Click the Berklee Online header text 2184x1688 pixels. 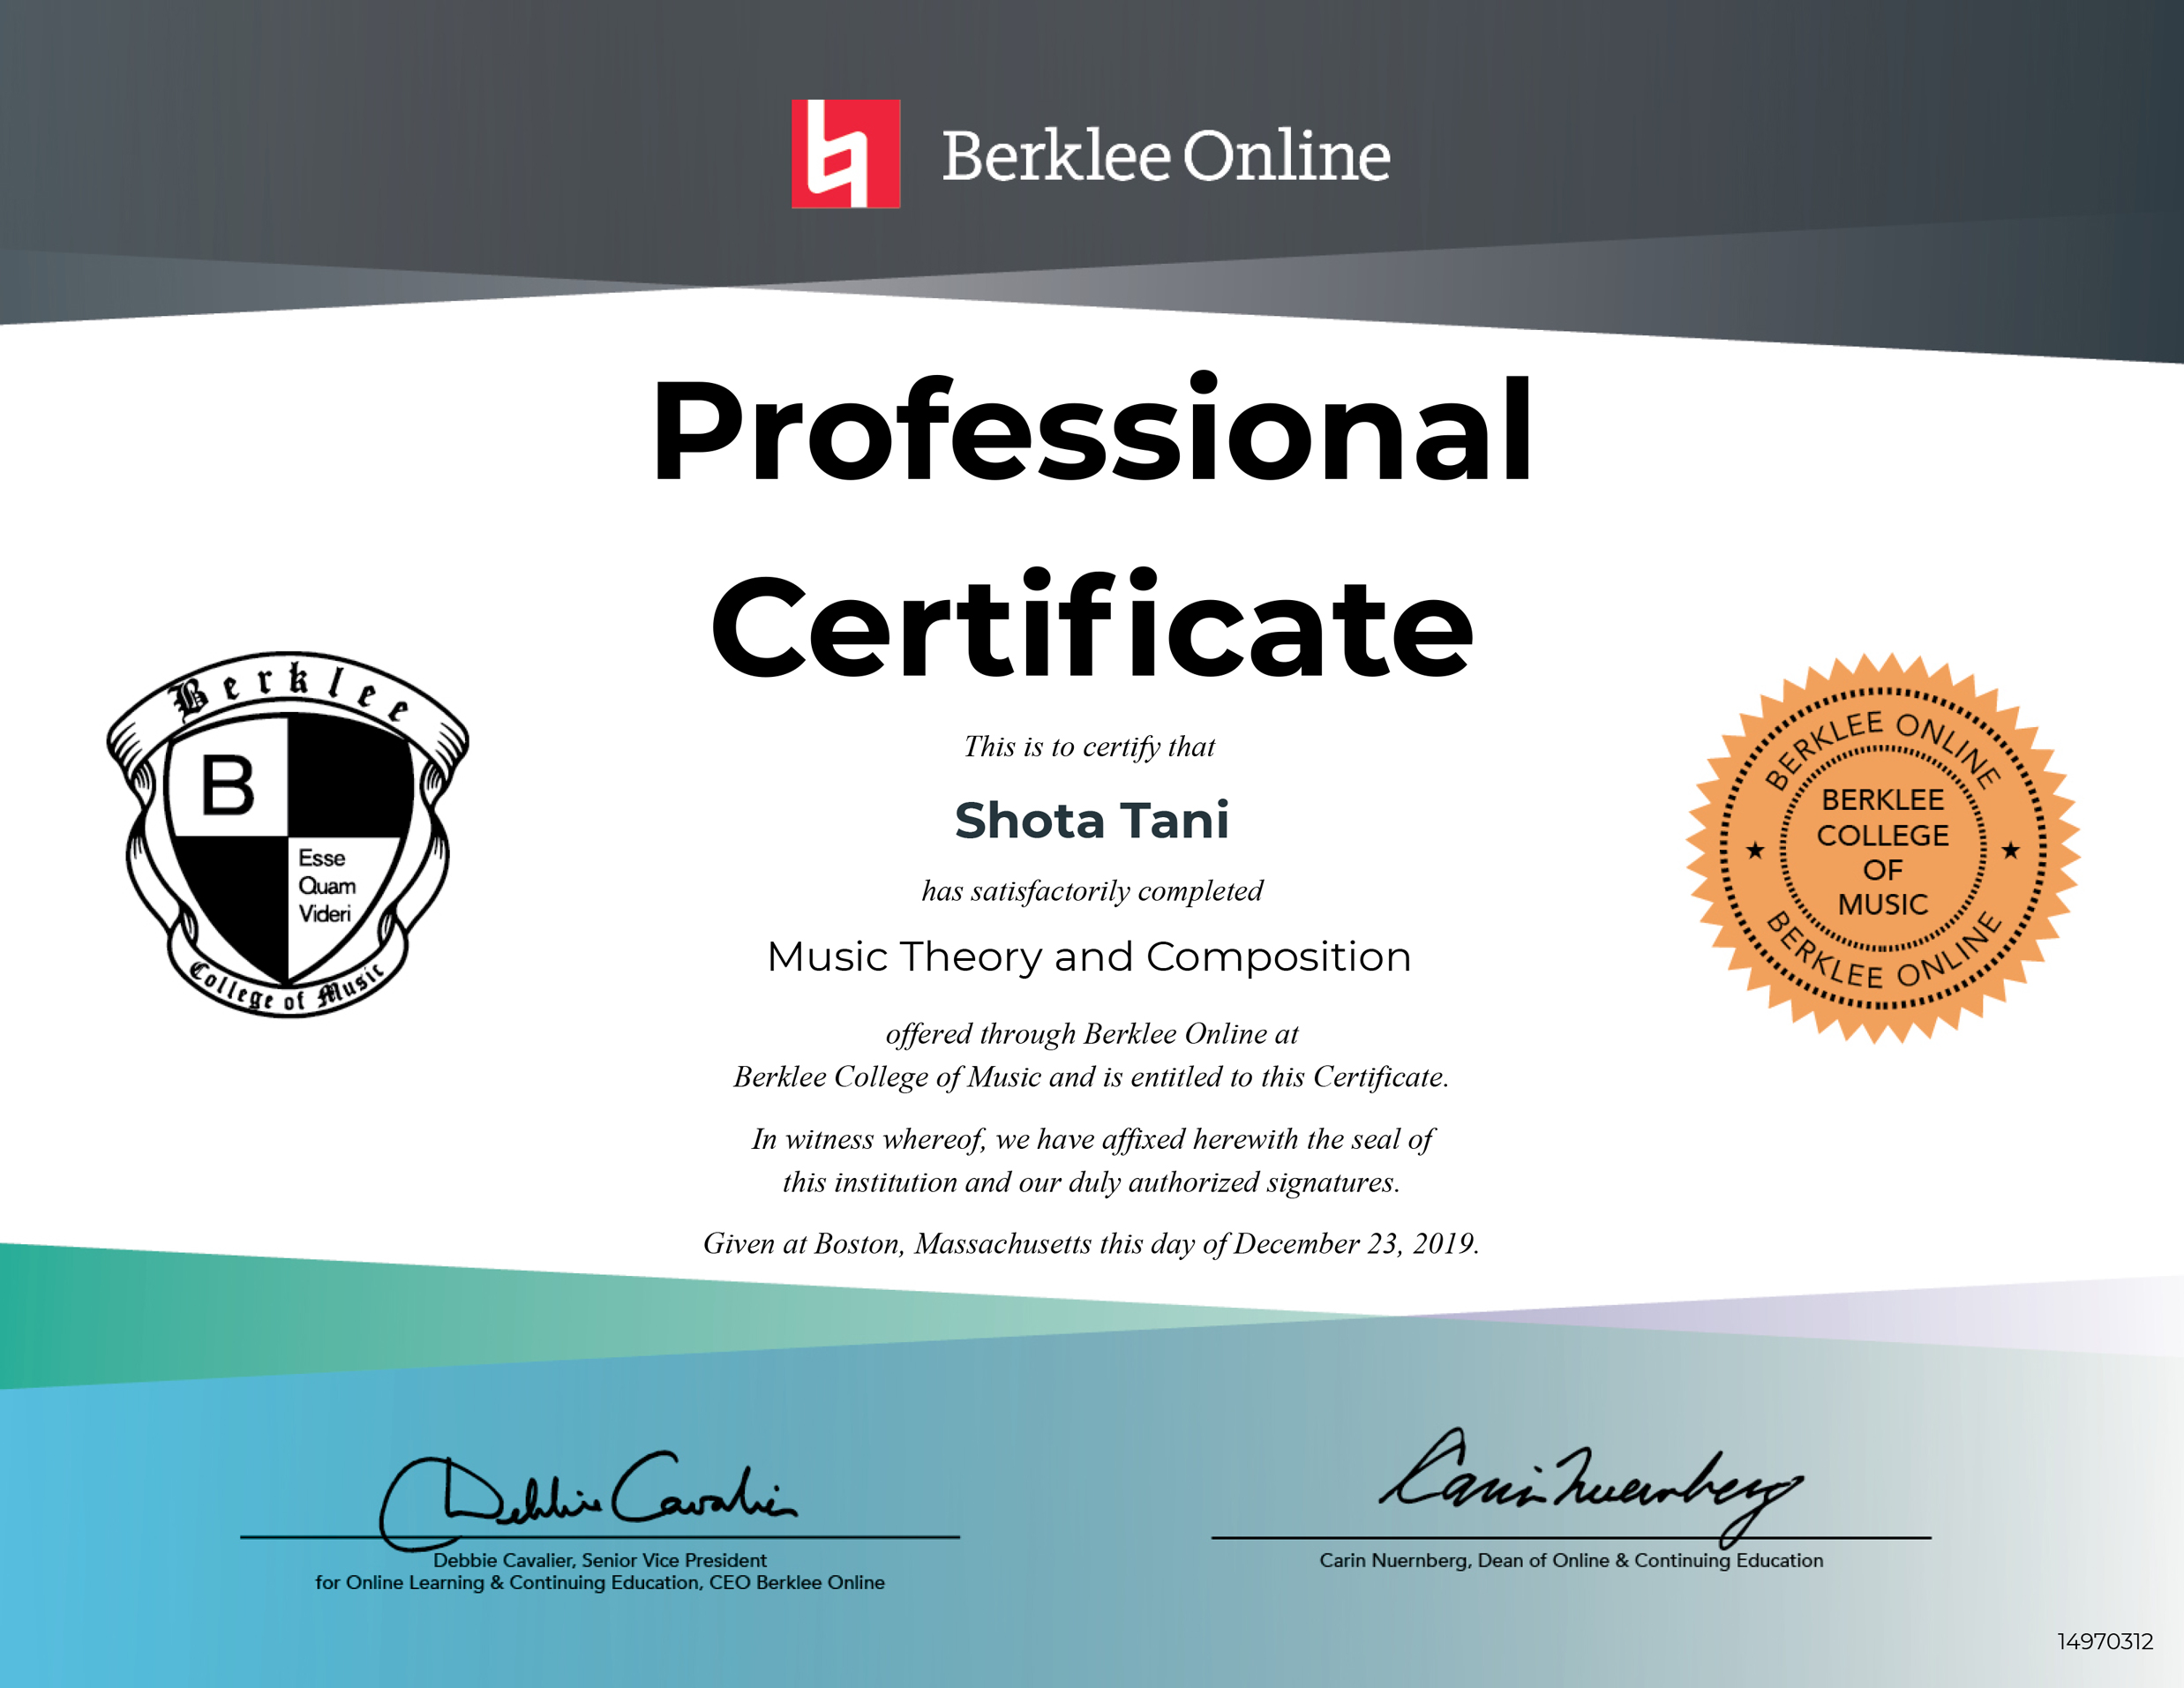point(1165,157)
